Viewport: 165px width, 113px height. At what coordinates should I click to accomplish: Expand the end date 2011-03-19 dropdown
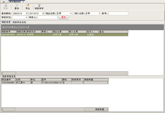43,13
